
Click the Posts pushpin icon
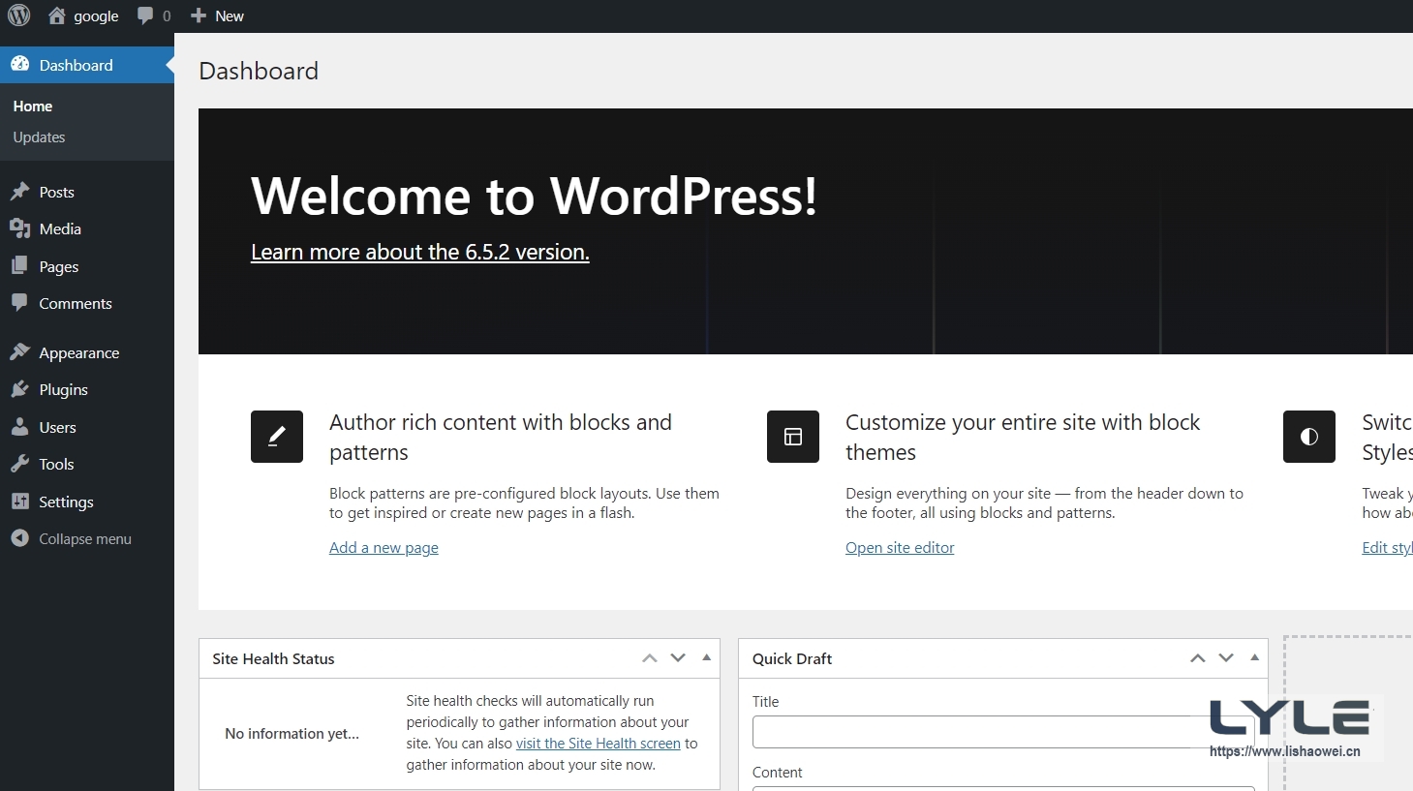click(20, 192)
